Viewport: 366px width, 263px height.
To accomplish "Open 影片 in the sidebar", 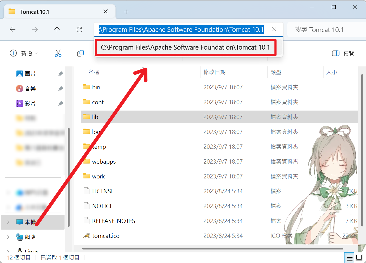I will (26, 103).
